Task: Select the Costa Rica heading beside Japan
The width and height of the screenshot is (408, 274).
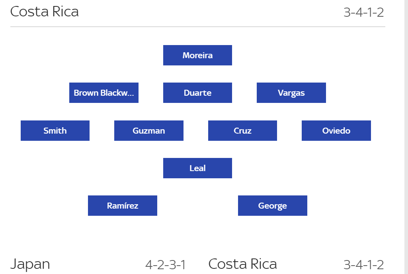Action: pyautogui.click(x=242, y=264)
